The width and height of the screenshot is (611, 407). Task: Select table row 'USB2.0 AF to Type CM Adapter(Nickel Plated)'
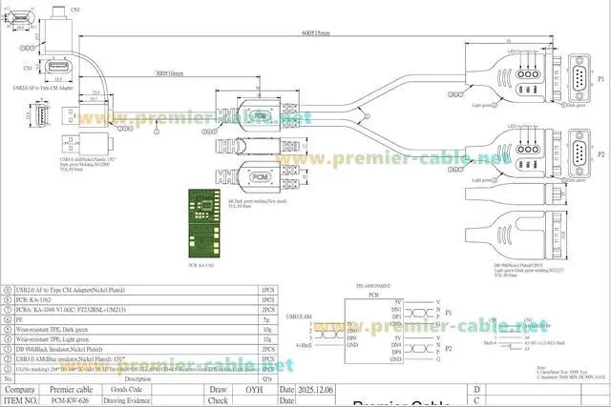[x=139, y=290]
